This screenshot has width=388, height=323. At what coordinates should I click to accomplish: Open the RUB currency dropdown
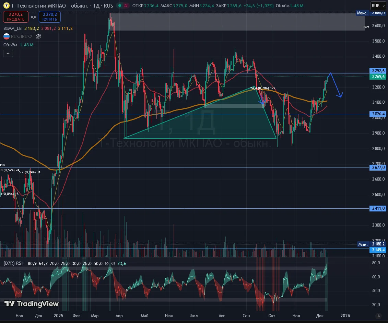[x=378, y=6]
